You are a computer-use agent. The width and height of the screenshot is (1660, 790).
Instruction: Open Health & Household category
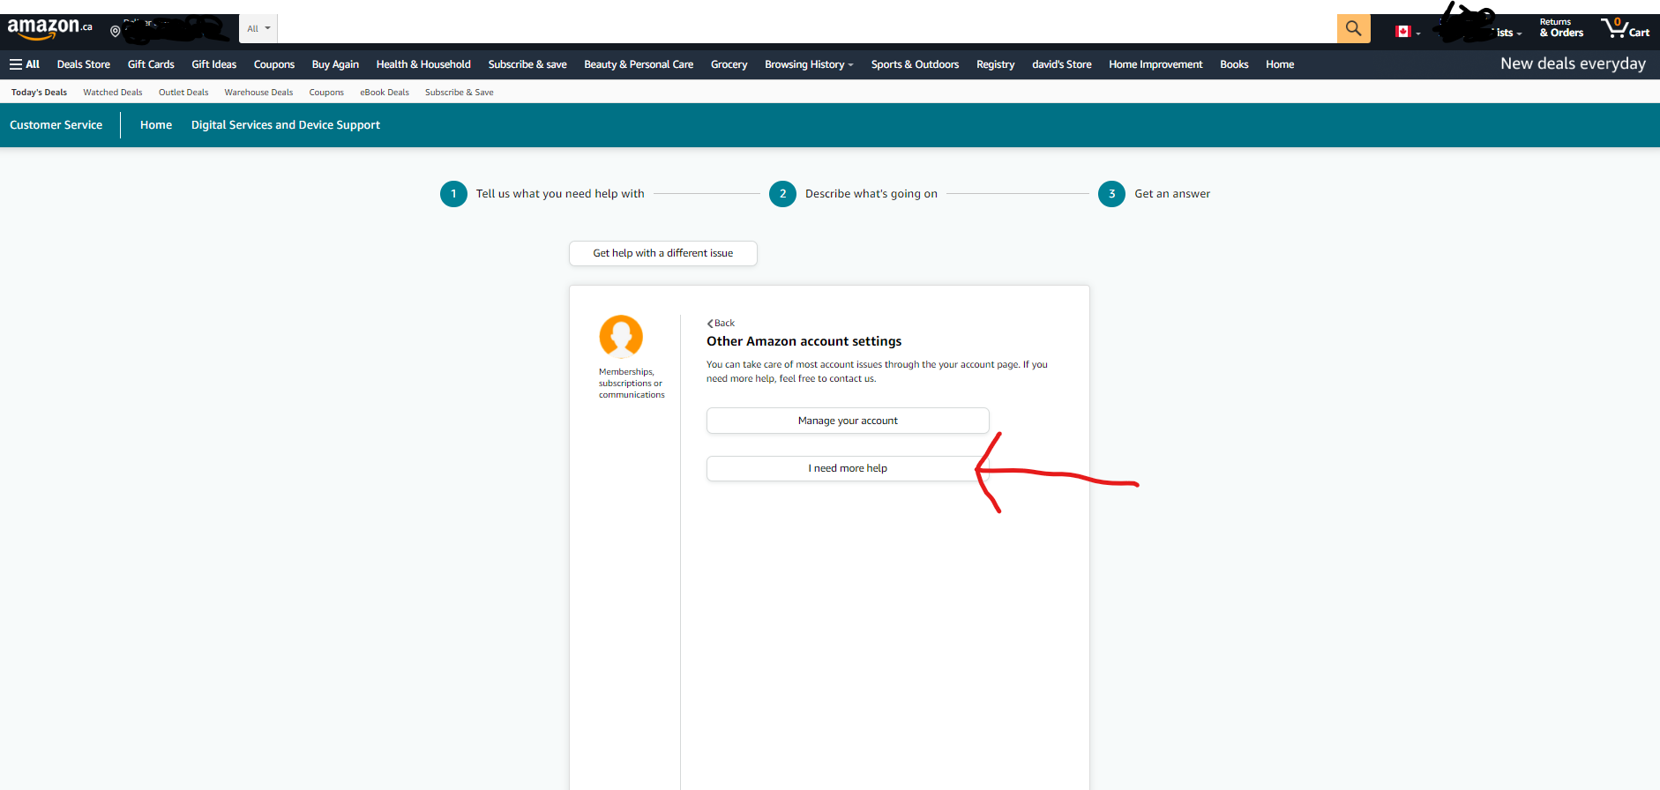click(423, 64)
